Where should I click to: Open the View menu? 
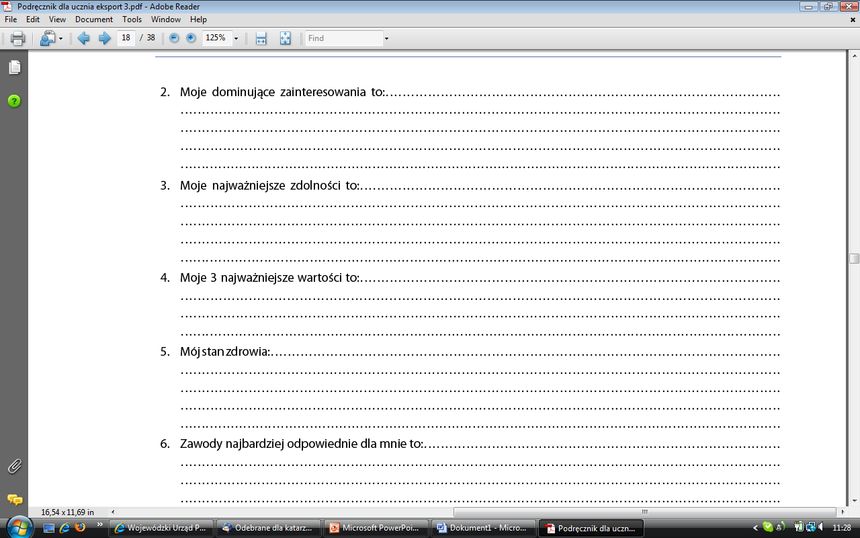(x=57, y=20)
